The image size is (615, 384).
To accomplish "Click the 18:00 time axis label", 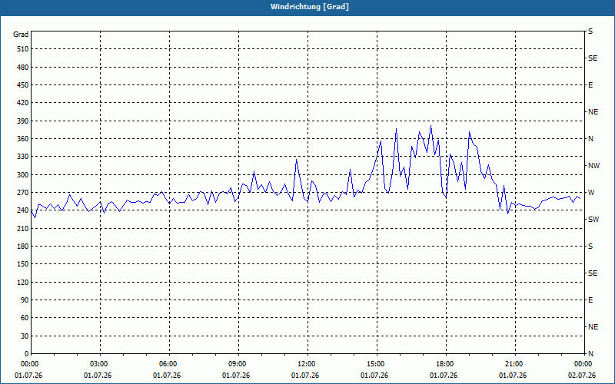I will pyautogui.click(x=445, y=364).
